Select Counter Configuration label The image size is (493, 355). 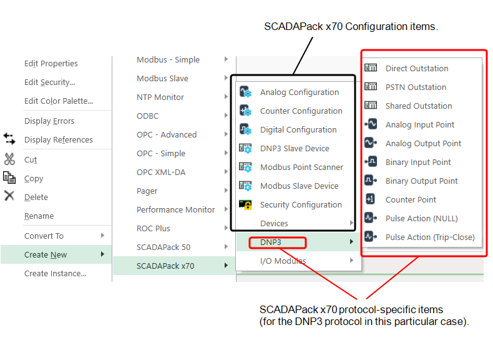[x=301, y=111]
